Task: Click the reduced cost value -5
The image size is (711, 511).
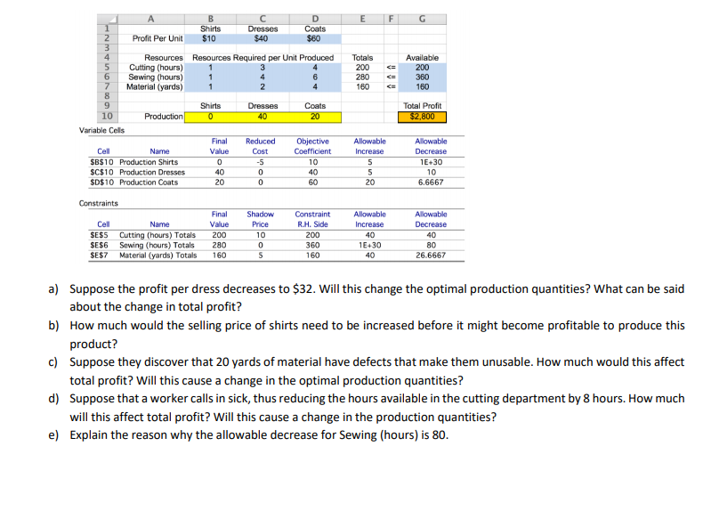Action: [260, 162]
